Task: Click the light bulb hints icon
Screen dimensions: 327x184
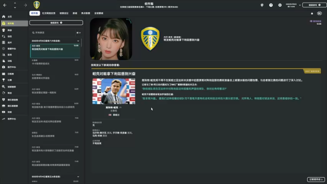Action: (x=262, y=5)
